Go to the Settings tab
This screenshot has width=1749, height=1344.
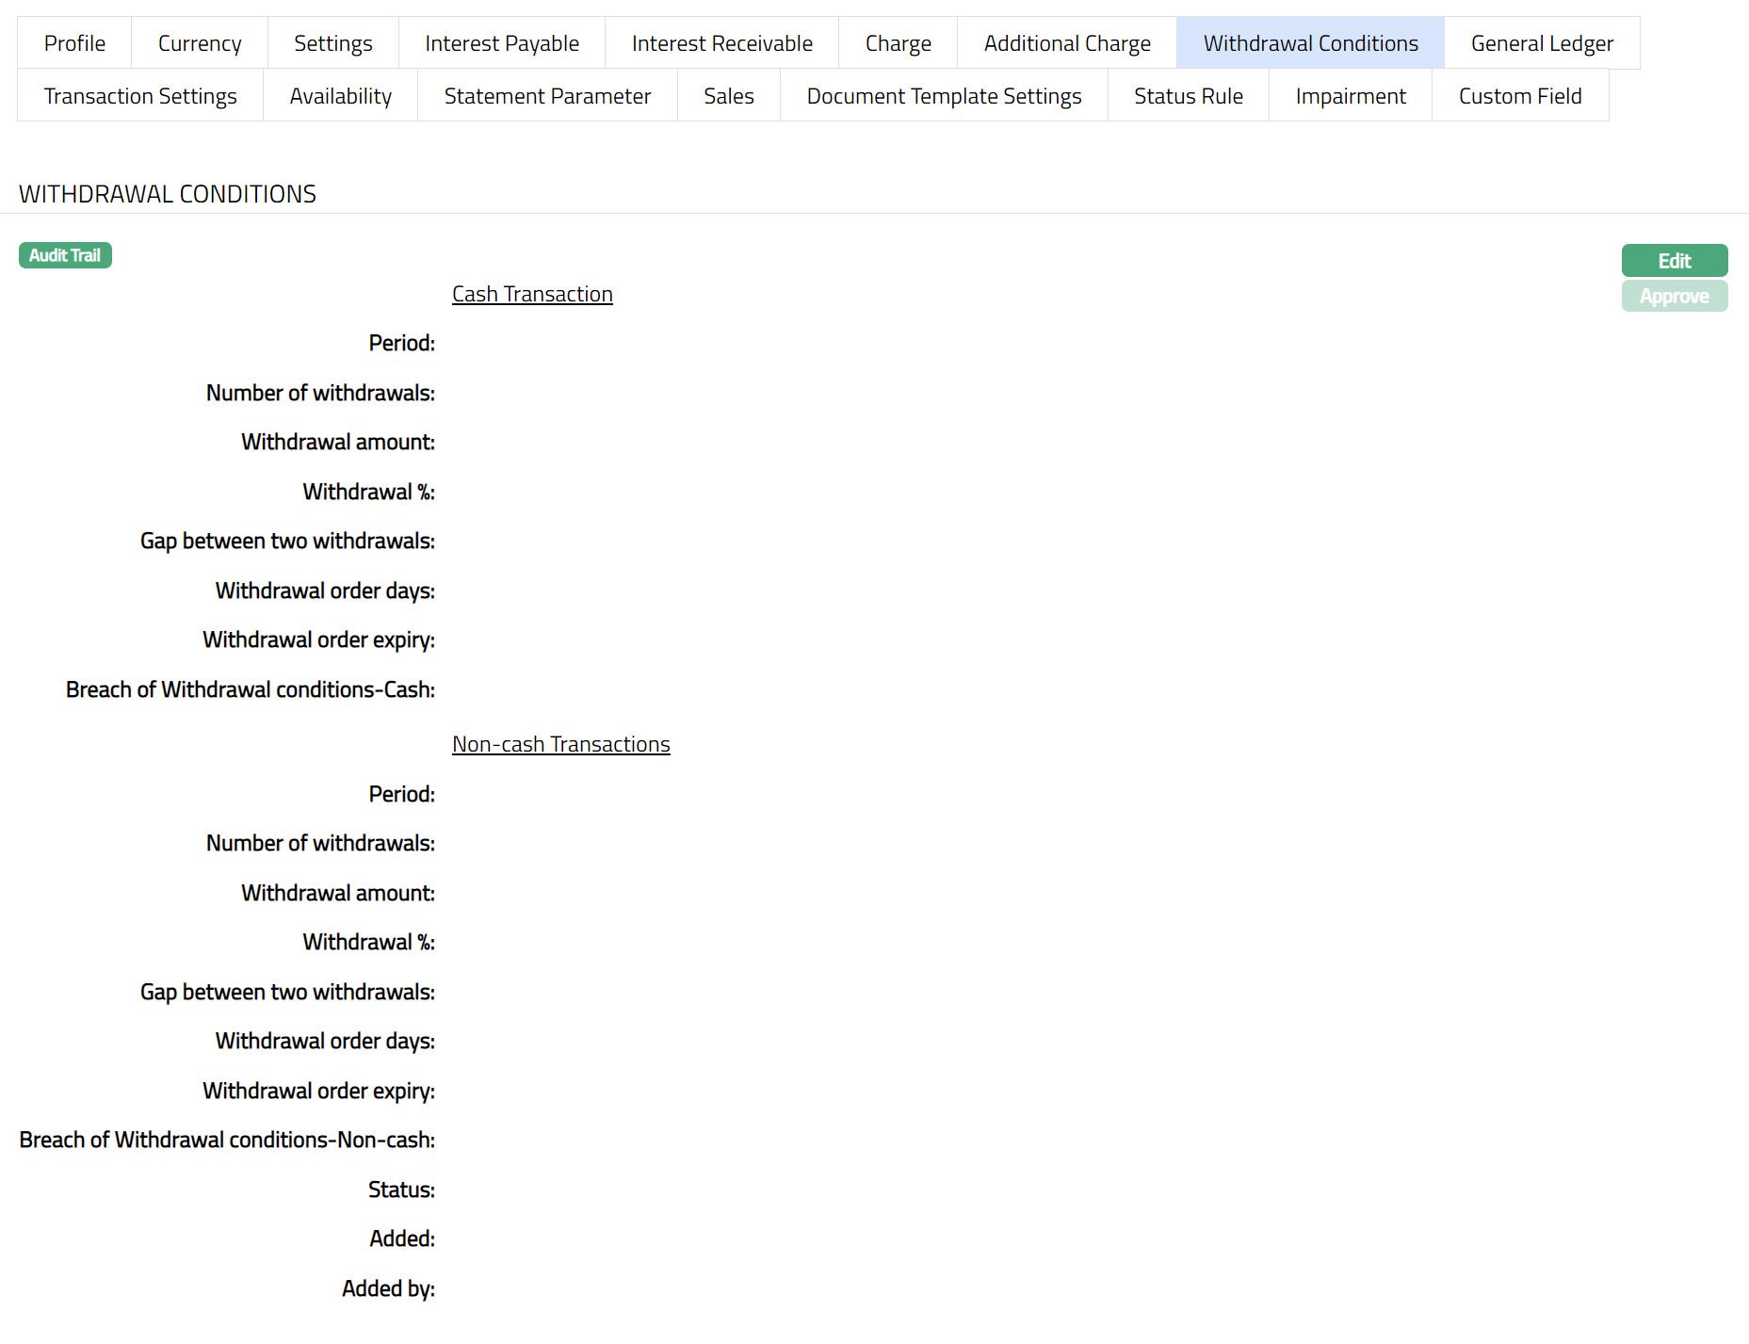pos(332,43)
